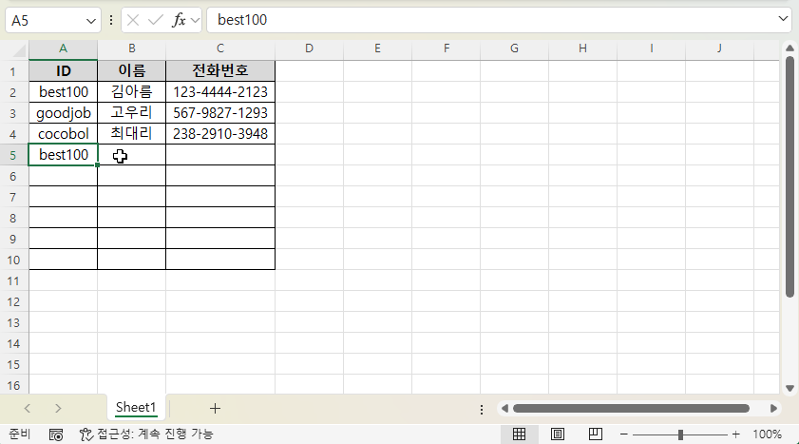799x444 pixels.
Task: Click the vertical dots beside Name Box
Action: tap(111, 20)
